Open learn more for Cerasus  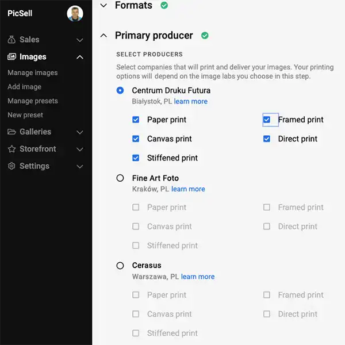[x=198, y=277]
